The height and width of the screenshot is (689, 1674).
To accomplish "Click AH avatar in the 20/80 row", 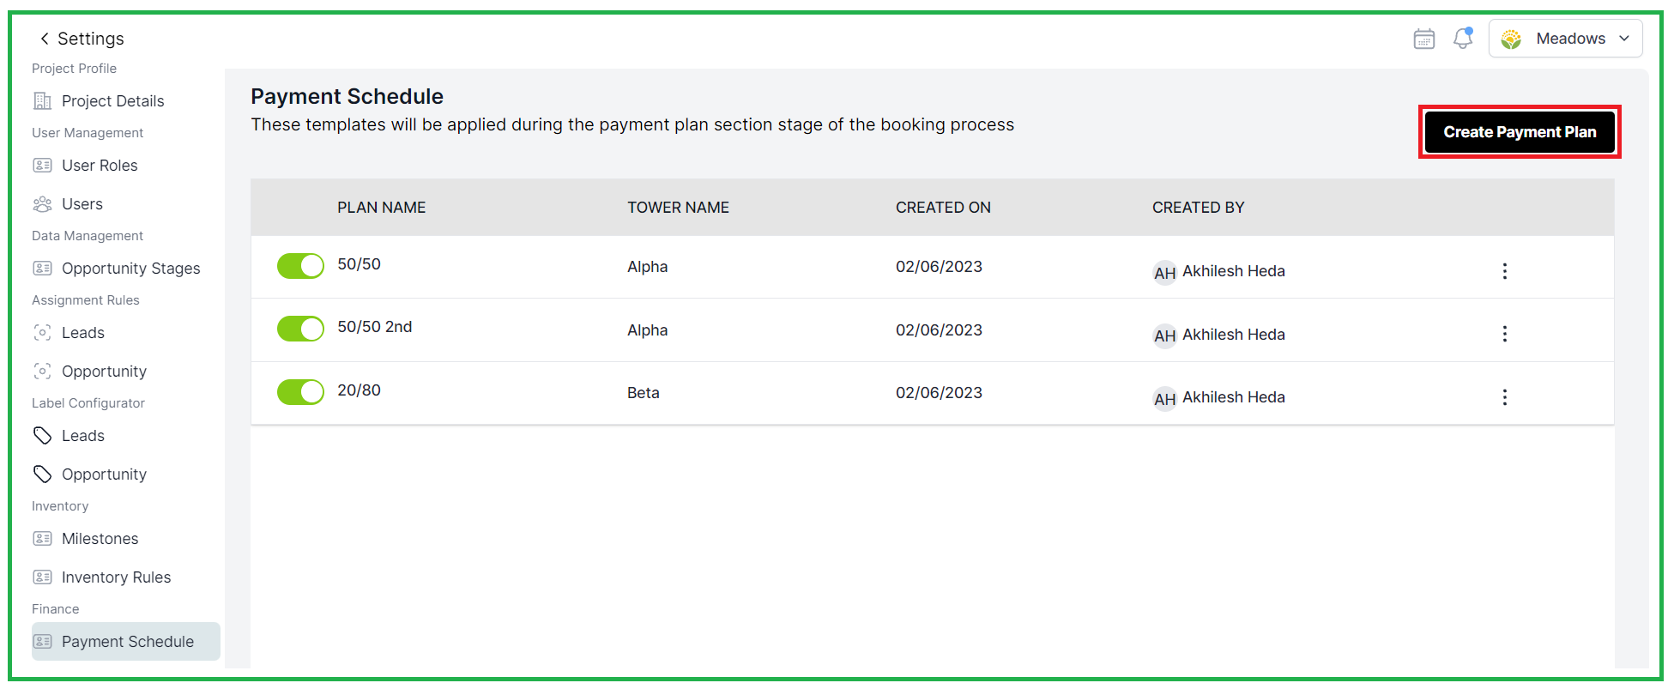I will click(1164, 399).
